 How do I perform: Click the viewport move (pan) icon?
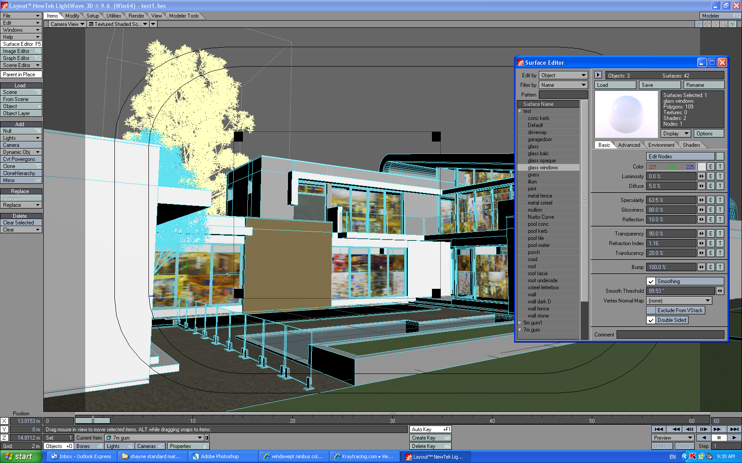coord(707,24)
